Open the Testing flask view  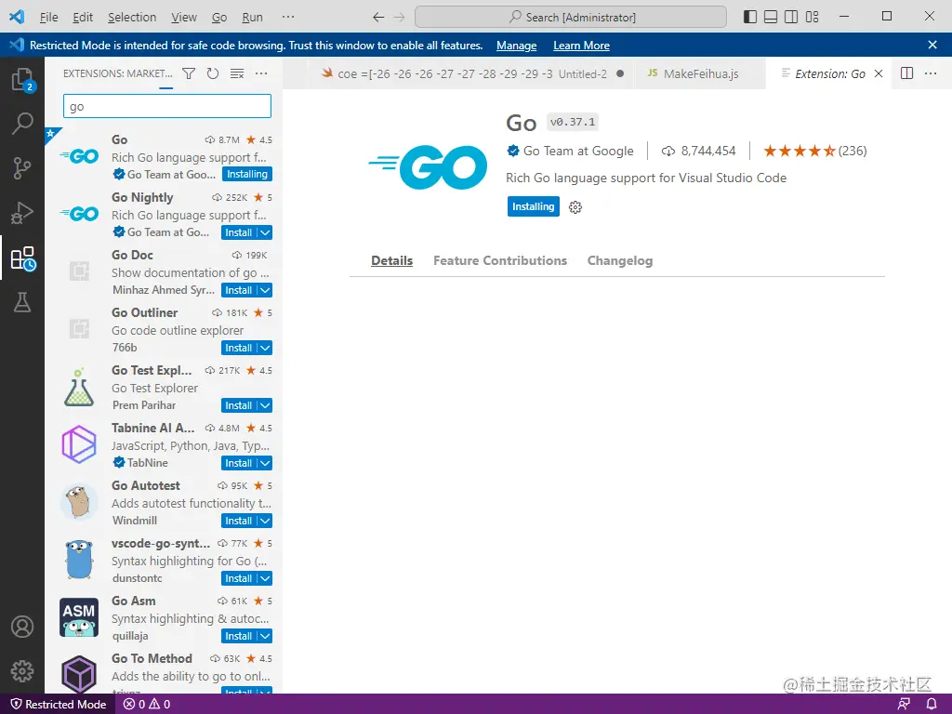tap(22, 302)
